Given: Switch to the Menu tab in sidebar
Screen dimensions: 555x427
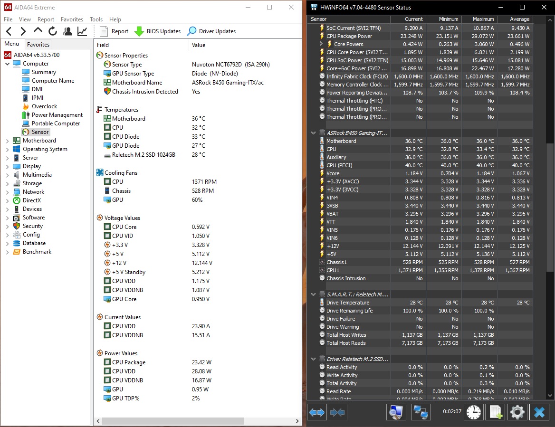Looking at the screenshot, I should (x=12, y=44).
